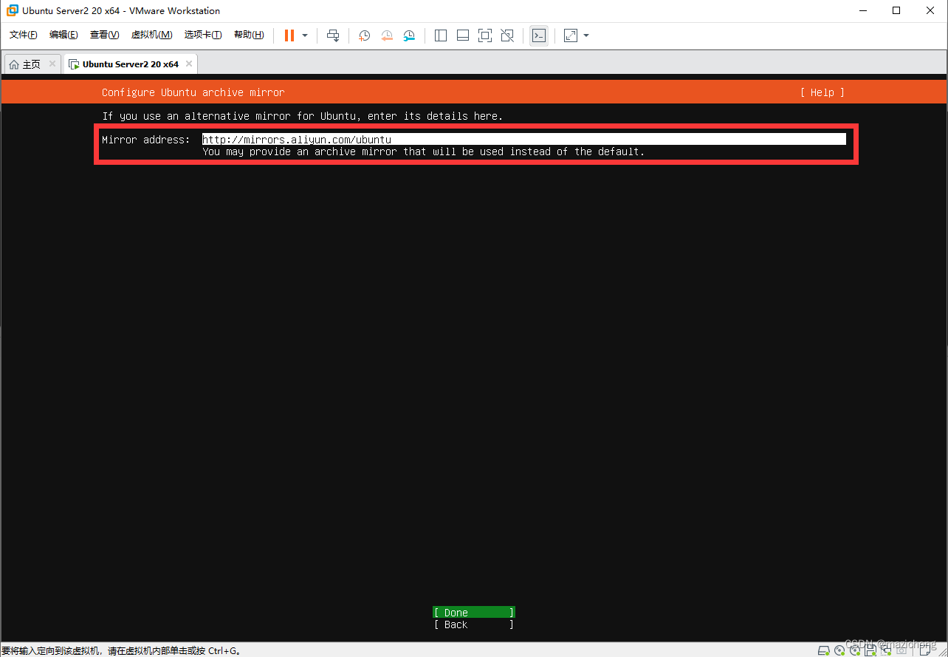Click the 'You may provide an archive mirror' hint text
Image resolution: width=948 pixels, height=657 pixels.
[x=423, y=152]
